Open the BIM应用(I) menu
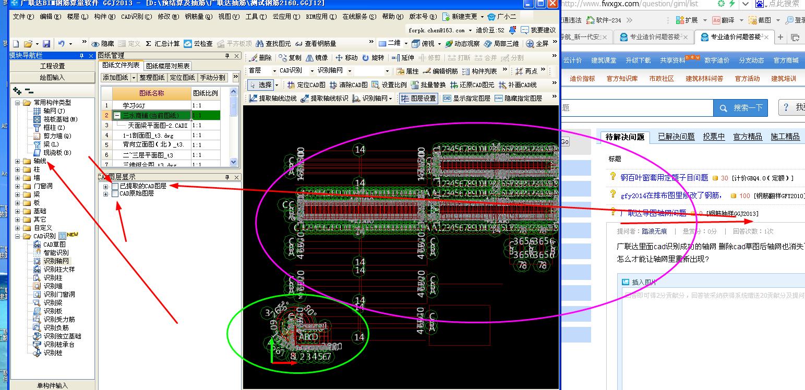Viewport: 805px width, 390px height. [321, 17]
